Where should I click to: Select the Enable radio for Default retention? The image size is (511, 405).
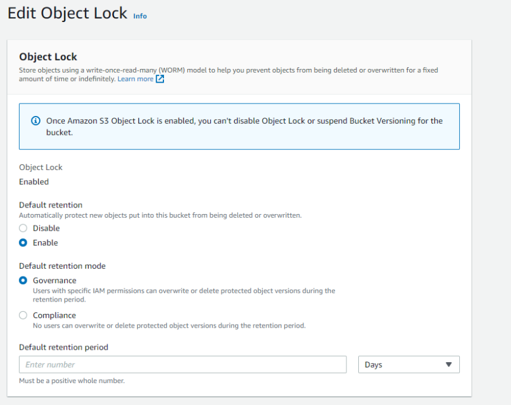click(23, 243)
